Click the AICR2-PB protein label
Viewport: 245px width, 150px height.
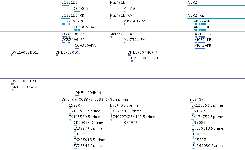point(203,45)
